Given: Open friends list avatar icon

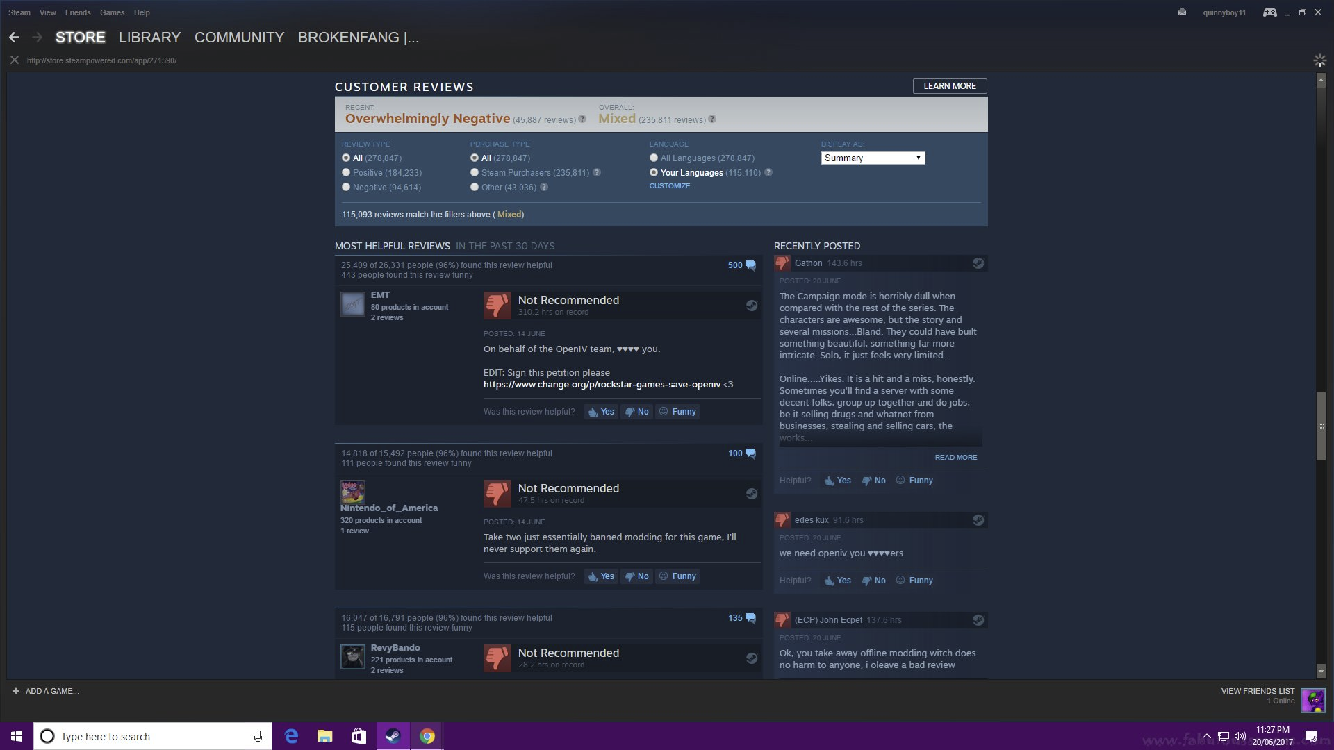Looking at the screenshot, I should coord(1312,700).
